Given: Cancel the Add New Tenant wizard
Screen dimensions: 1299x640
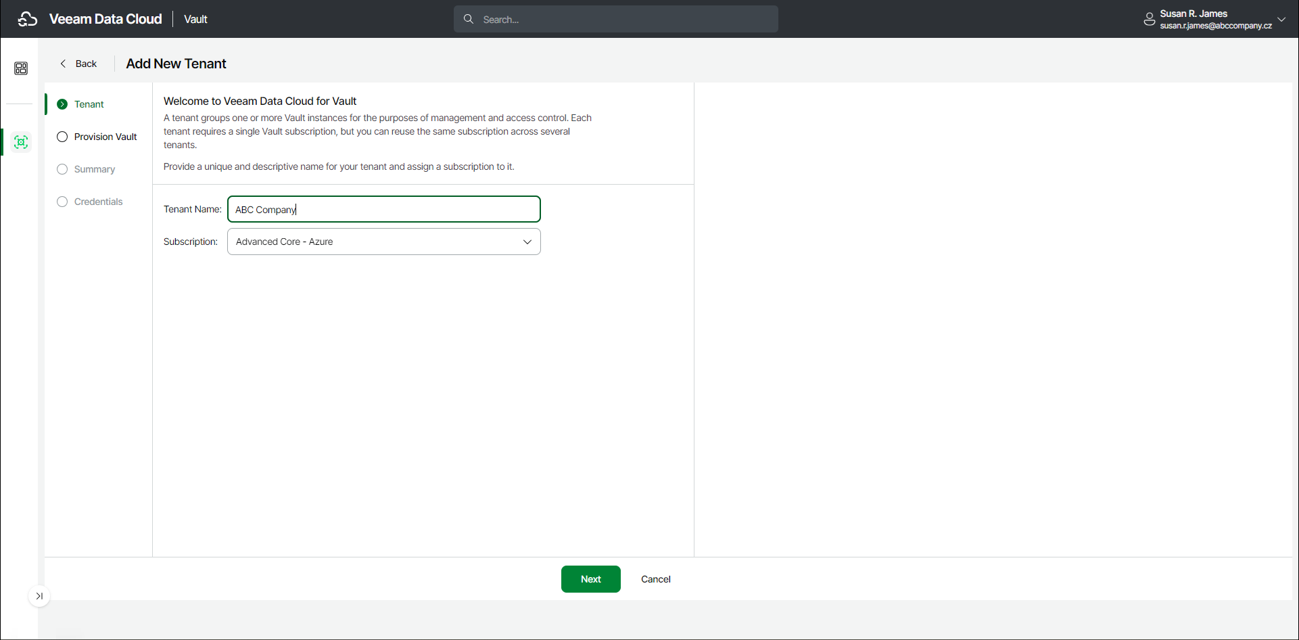Looking at the screenshot, I should point(656,579).
